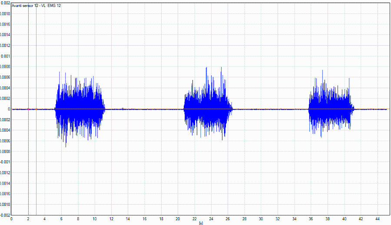This screenshot has width=391, height=225.
Task: Click the second EMG burst near 24 seconds
Action: coord(208,103)
